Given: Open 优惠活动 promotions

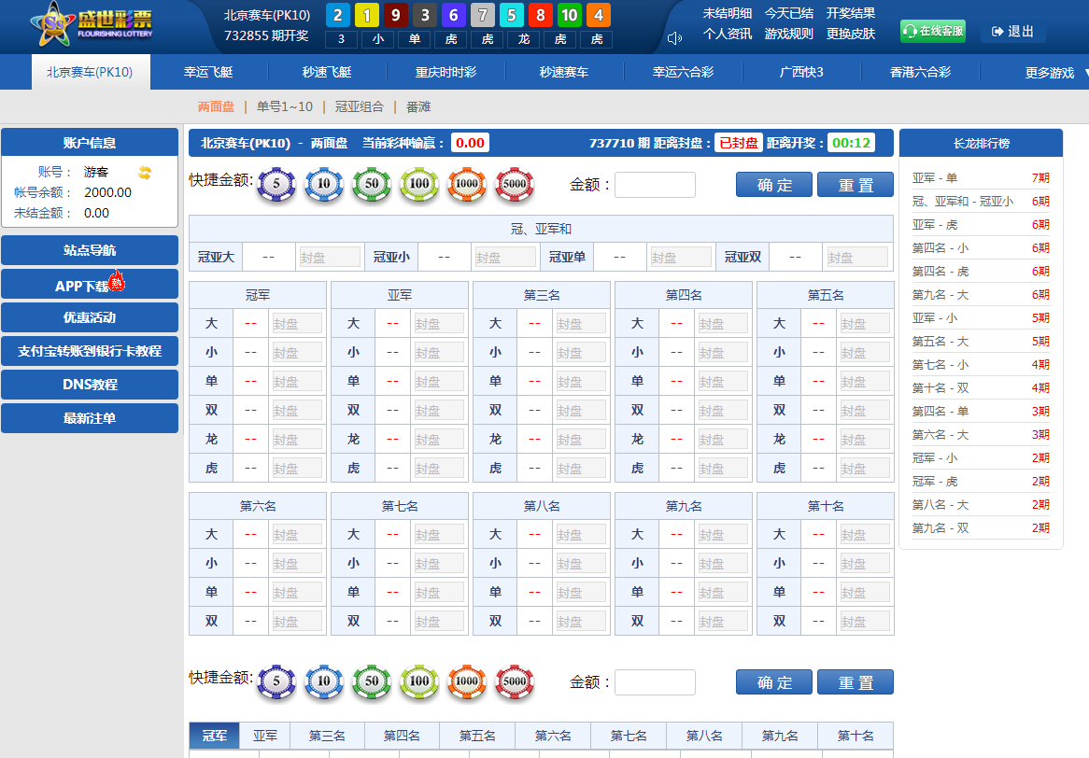Looking at the screenshot, I should pos(90,317).
